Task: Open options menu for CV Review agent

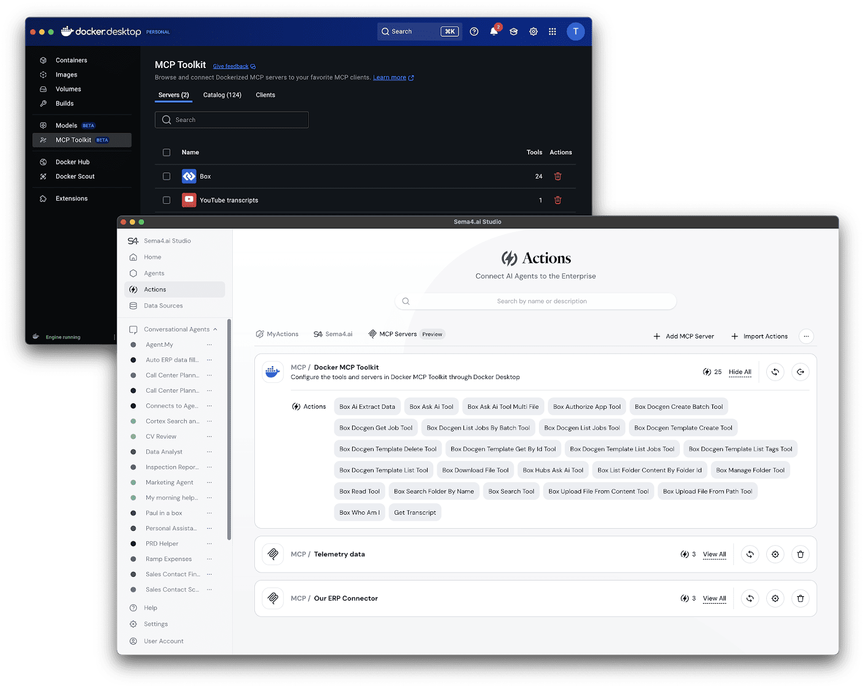Action: [210, 436]
